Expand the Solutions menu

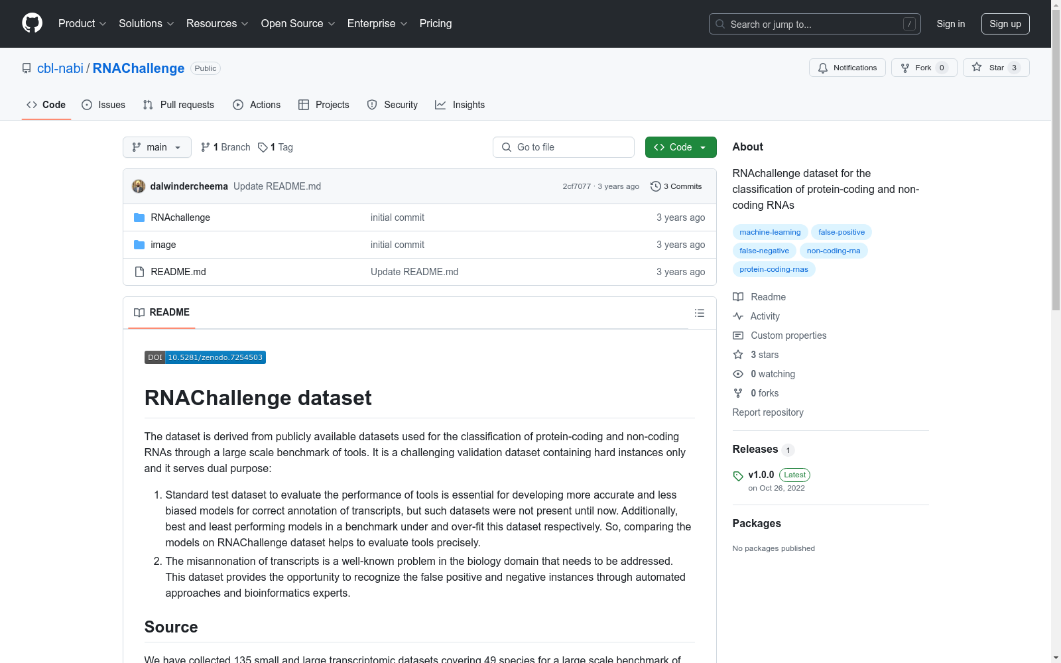click(147, 24)
